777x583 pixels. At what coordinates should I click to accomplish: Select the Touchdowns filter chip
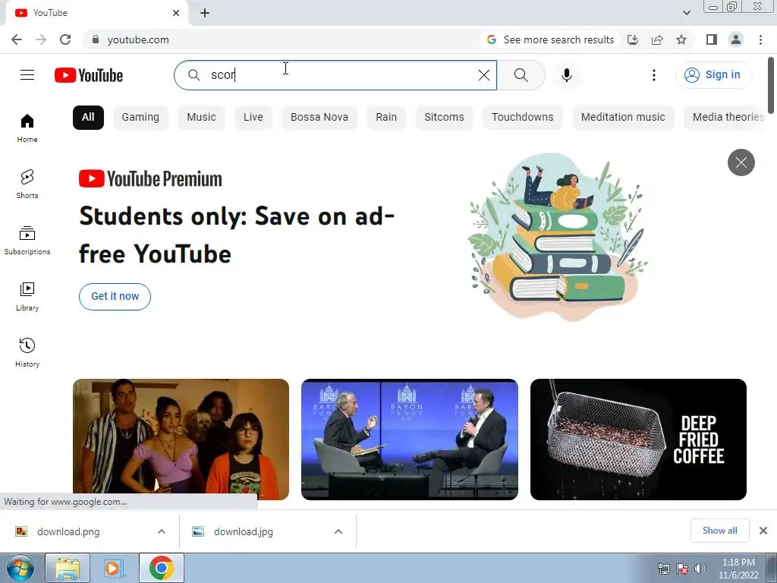click(522, 118)
